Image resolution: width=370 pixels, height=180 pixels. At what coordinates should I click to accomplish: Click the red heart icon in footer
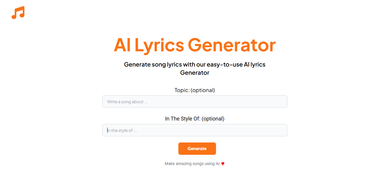click(223, 164)
